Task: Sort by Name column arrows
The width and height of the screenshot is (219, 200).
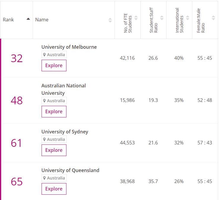Action: pos(110,20)
